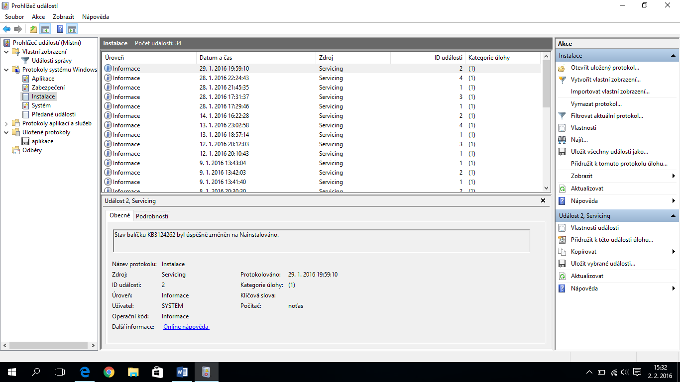
Task: Click the event list scrollbar down arrow
Action: (546, 188)
